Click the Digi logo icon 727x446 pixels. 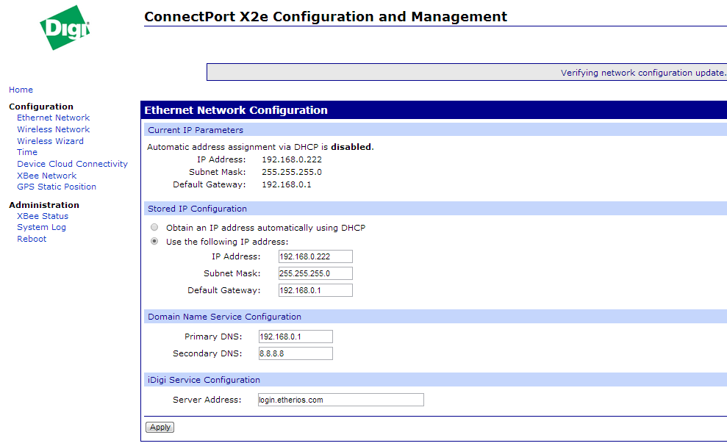65,29
